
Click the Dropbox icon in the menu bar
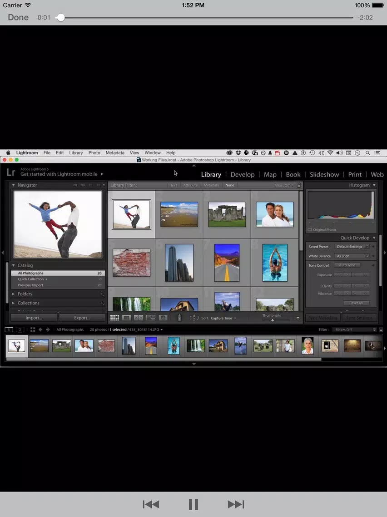coord(238,152)
